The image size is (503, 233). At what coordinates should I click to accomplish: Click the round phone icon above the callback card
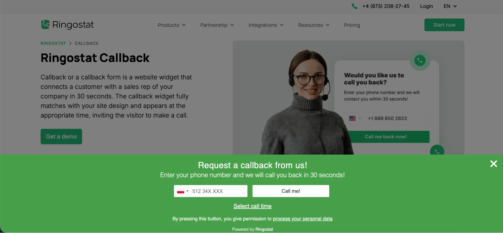click(420, 60)
